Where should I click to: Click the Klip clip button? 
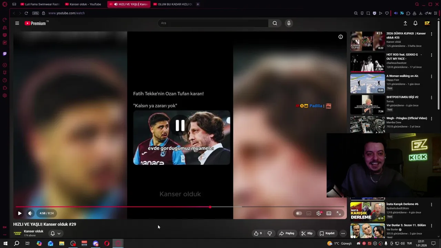pos(307,233)
